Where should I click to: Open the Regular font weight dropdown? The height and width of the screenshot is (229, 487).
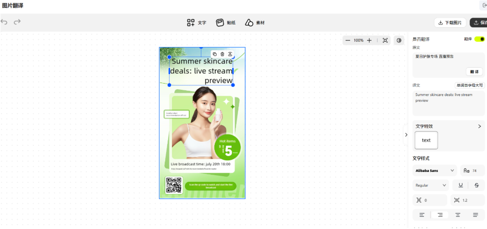coord(431,185)
